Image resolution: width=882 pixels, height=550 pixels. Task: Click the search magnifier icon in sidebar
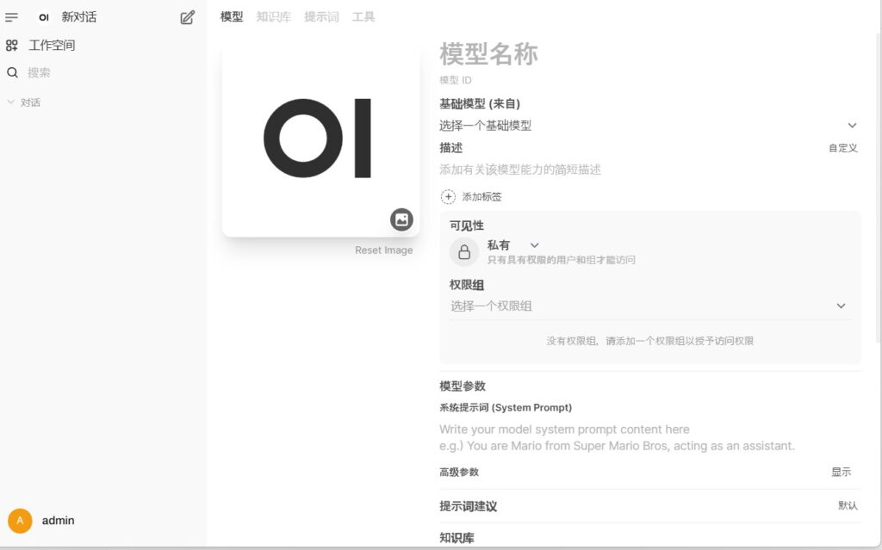12,72
